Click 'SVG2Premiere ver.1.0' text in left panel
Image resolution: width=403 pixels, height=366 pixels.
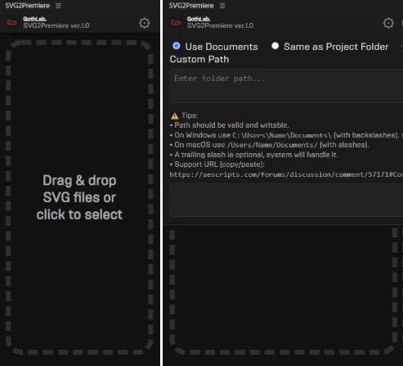click(56, 25)
